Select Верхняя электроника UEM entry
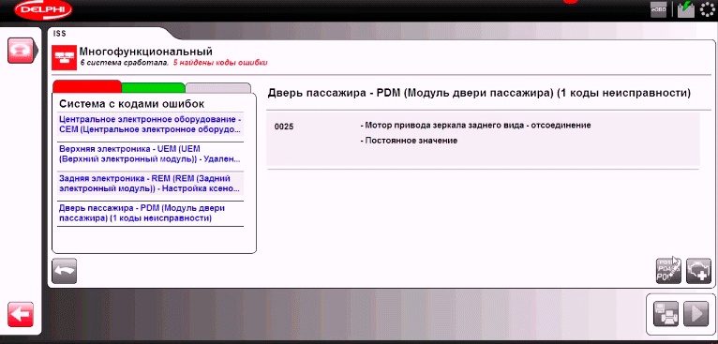This screenshot has height=344, width=718. [x=150, y=154]
